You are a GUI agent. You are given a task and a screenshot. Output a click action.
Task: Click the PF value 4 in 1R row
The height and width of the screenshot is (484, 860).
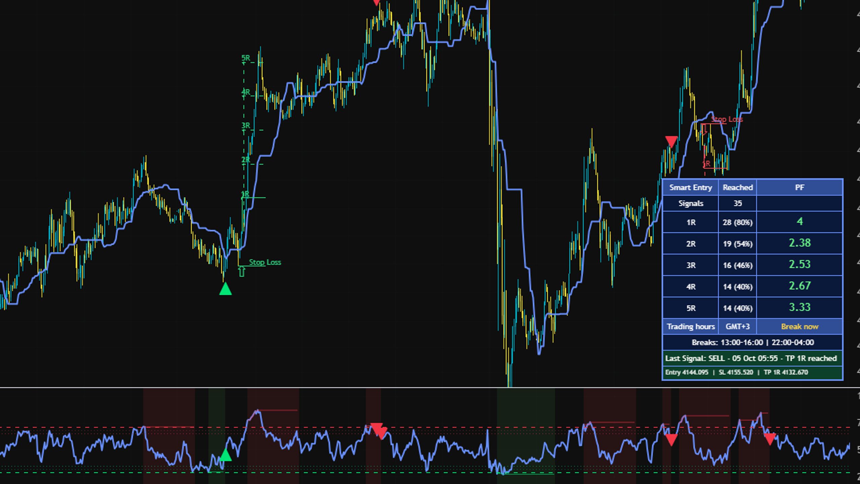click(799, 222)
